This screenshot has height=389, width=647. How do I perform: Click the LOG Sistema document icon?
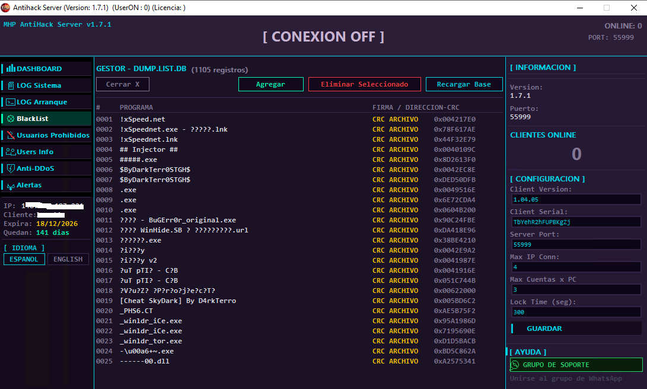[x=11, y=85]
